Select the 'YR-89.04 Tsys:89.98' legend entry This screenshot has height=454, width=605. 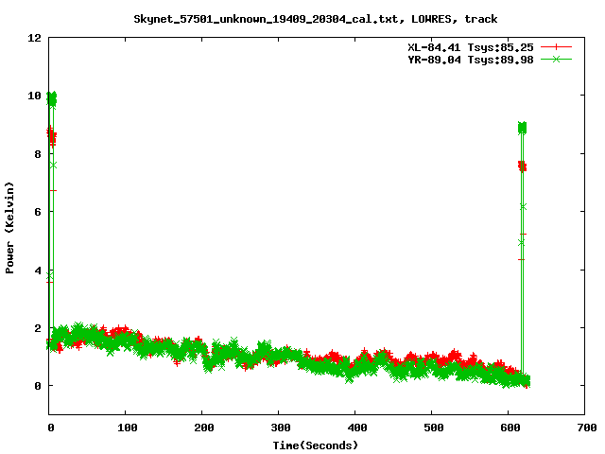coord(471,60)
